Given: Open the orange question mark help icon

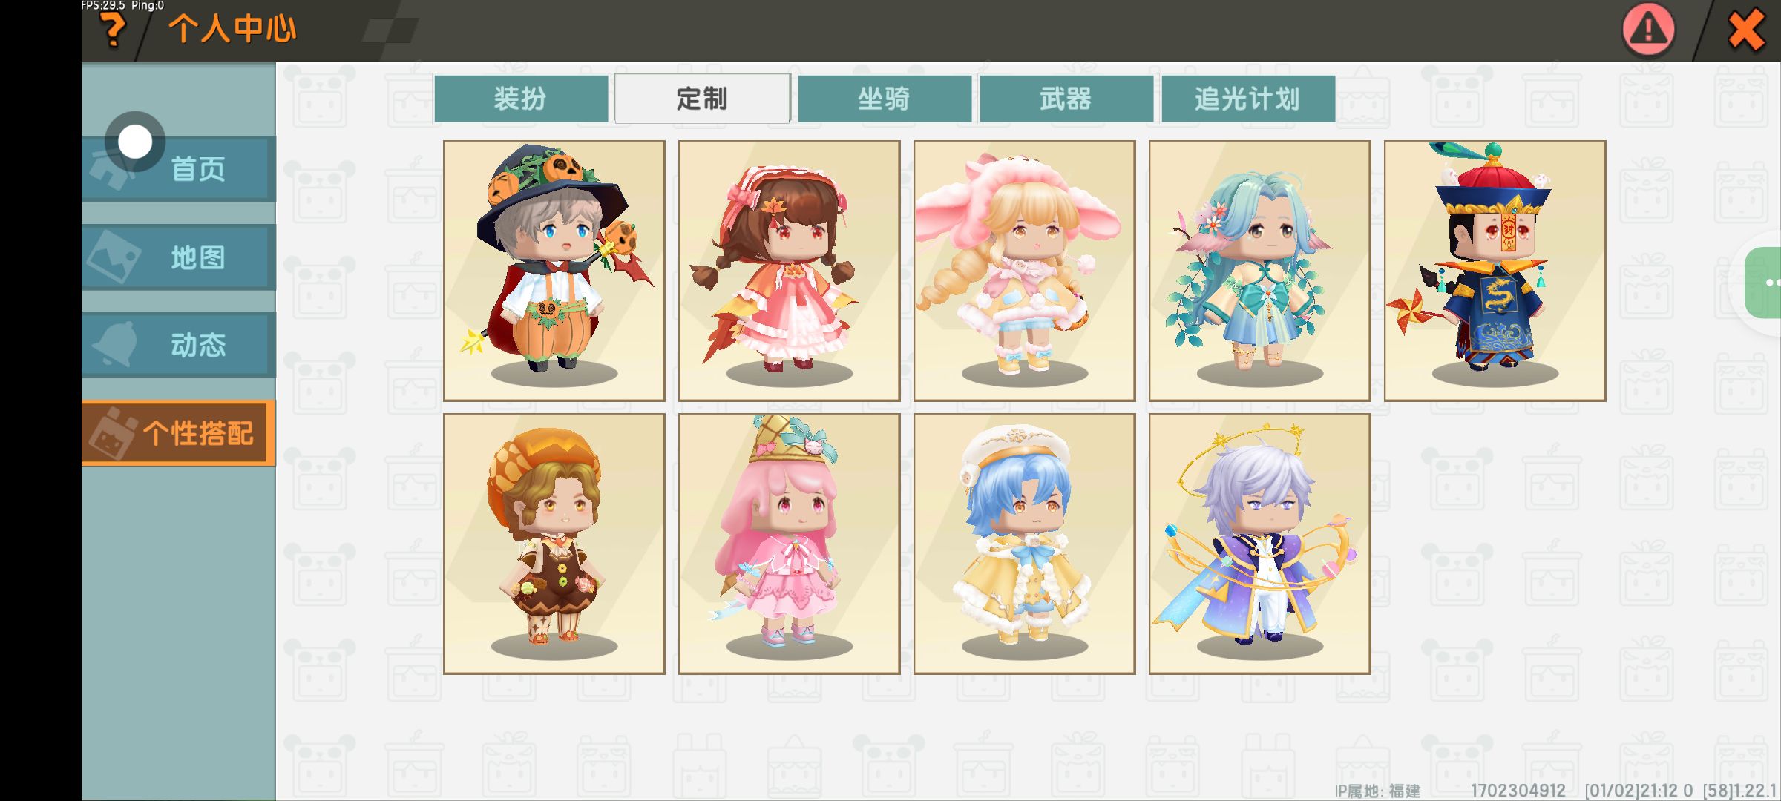Looking at the screenshot, I should (114, 30).
